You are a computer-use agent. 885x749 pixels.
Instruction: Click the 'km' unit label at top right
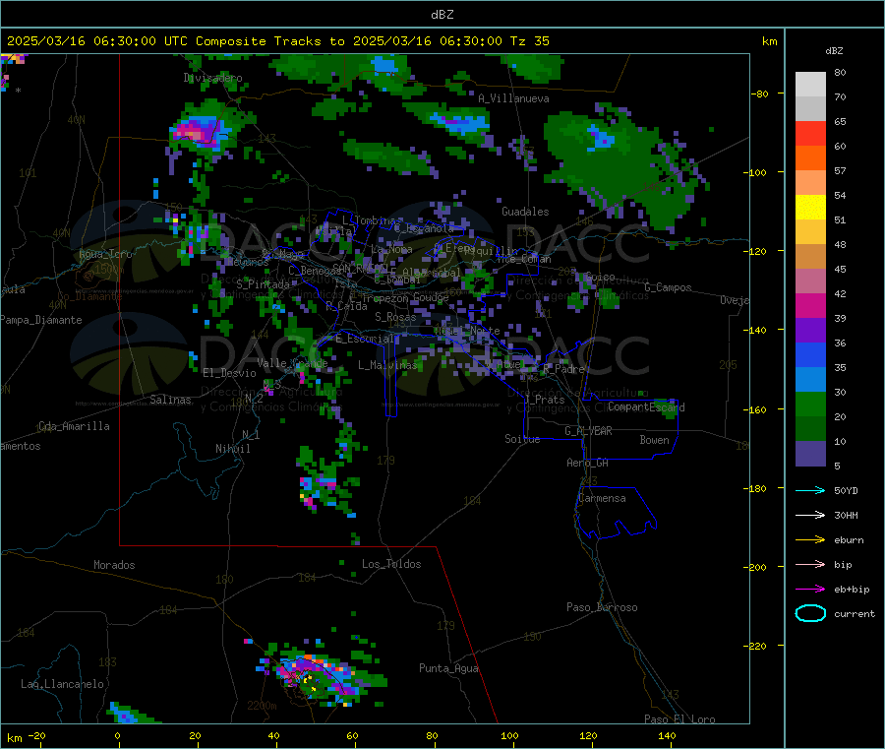click(769, 41)
